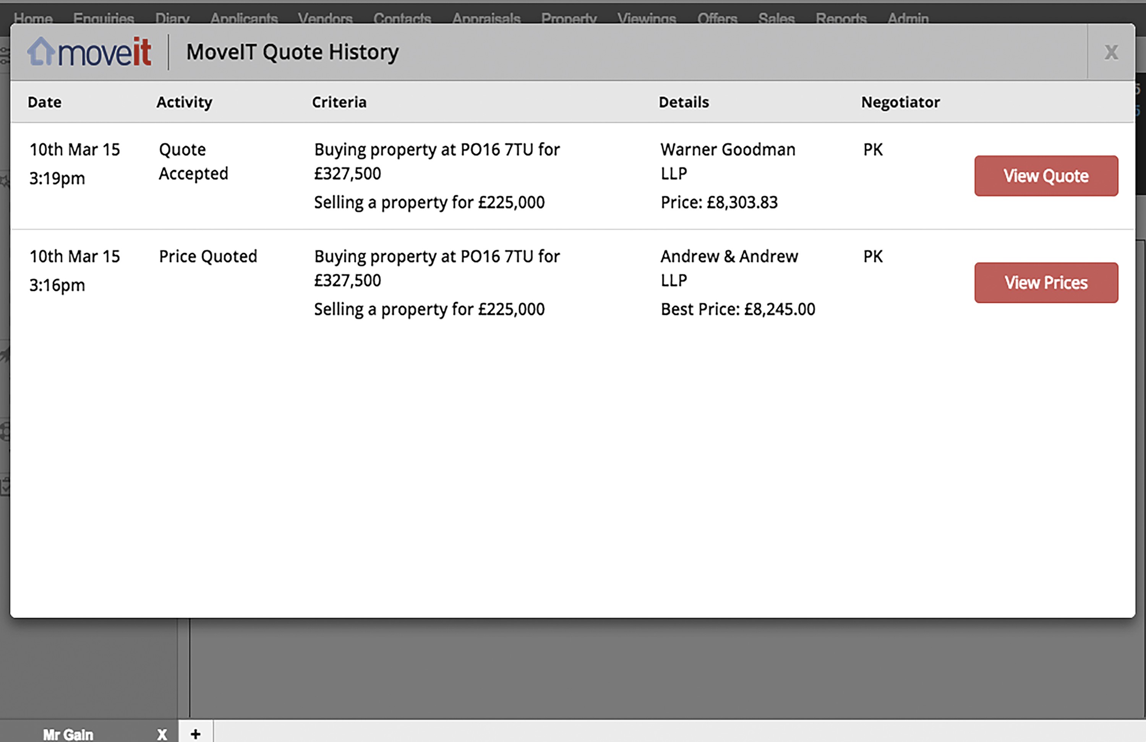Open the Reports menu

(x=841, y=18)
